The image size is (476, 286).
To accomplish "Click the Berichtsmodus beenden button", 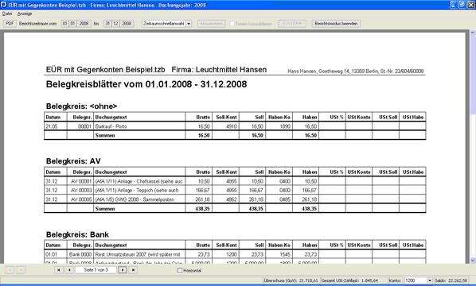I will (x=336, y=24).
